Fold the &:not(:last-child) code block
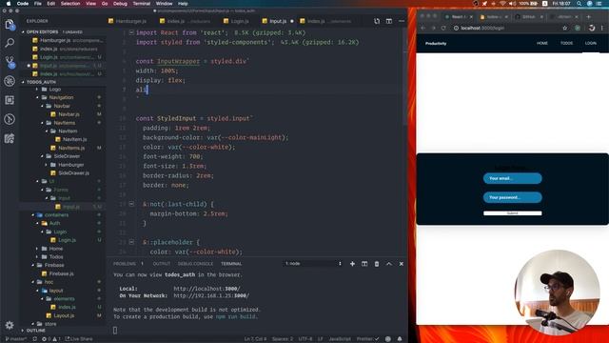Screen dimensions: 609x343 click(131, 204)
